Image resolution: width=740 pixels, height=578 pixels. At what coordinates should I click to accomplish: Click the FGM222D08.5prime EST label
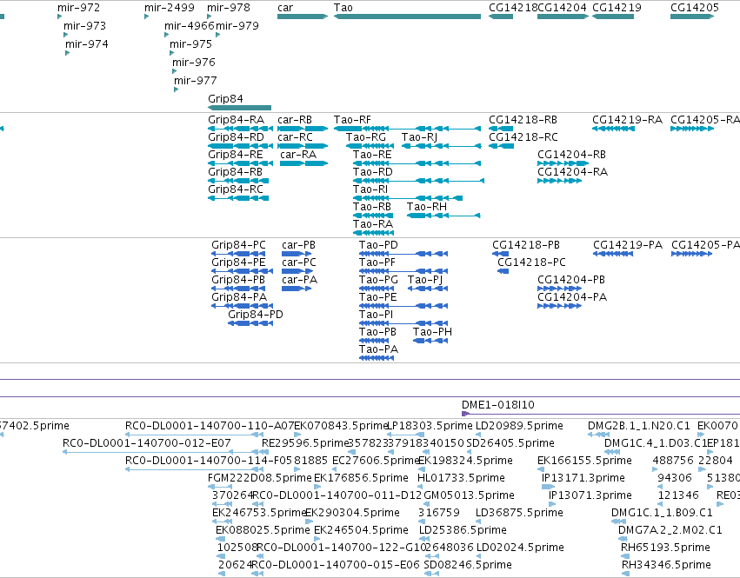pos(260,478)
